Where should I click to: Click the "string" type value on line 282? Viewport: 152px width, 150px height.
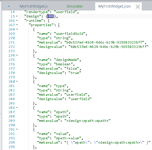click(62, 90)
